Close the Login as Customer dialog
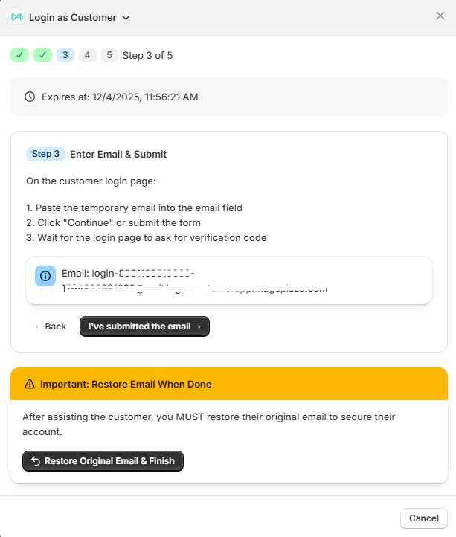This screenshot has width=456, height=537. click(440, 16)
